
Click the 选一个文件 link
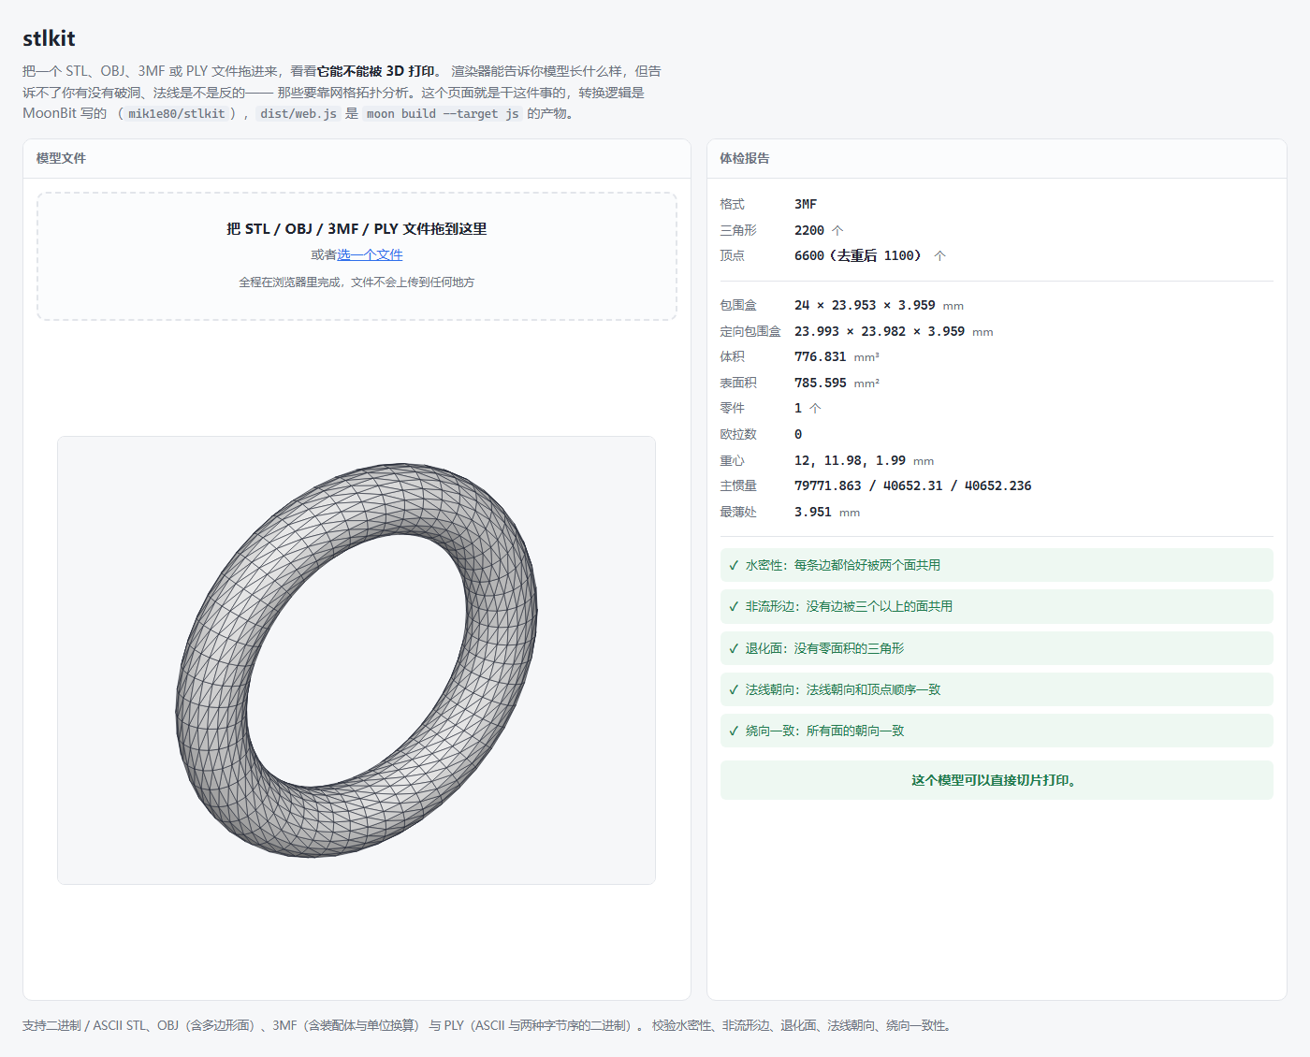click(370, 254)
